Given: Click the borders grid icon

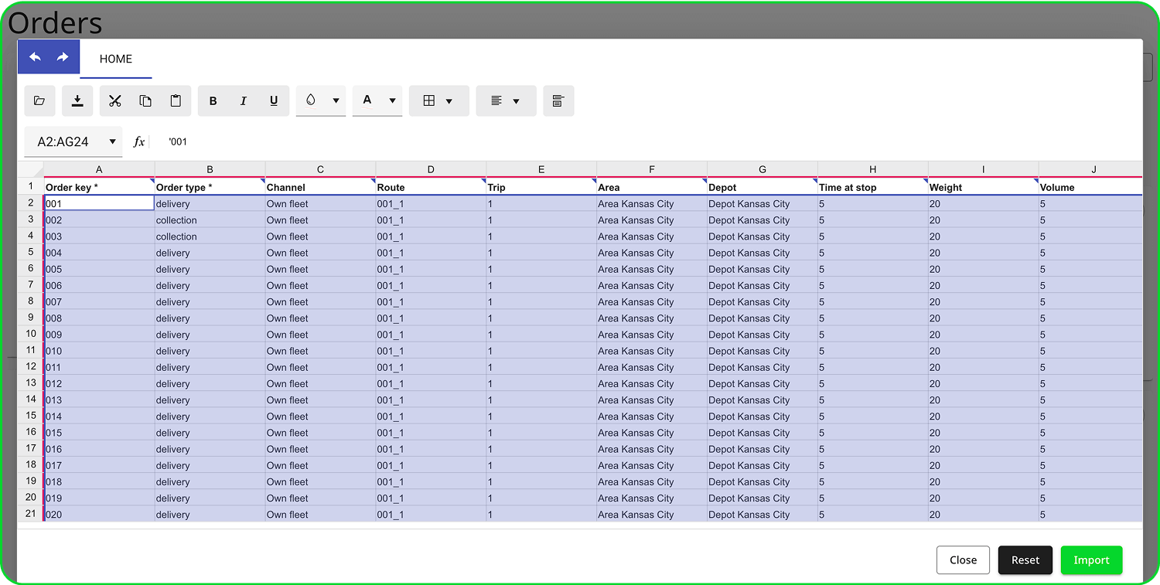Looking at the screenshot, I should 429,100.
